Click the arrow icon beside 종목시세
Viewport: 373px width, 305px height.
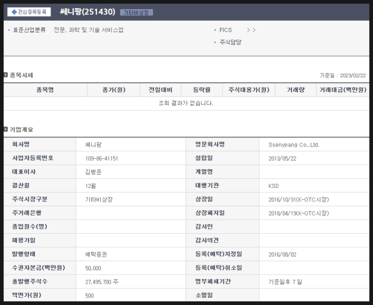(6, 75)
